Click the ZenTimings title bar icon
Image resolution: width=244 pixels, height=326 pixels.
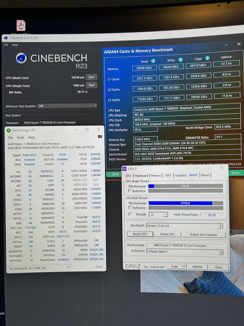(9, 130)
